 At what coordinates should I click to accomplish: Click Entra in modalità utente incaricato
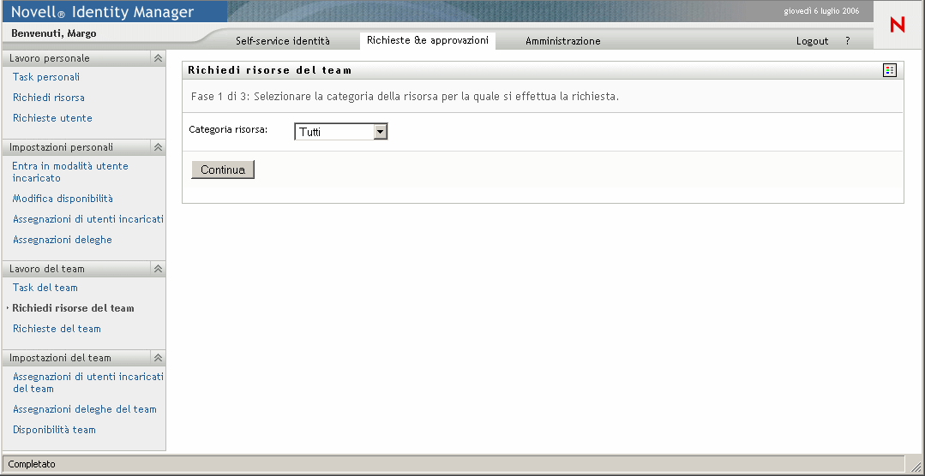70,172
